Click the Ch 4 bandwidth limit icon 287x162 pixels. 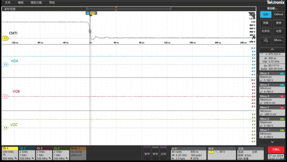point(67,158)
